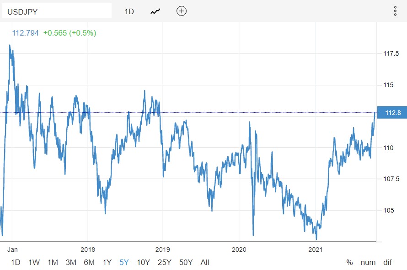Switch chart range to 3M
This screenshot has width=407, height=270.
[71, 262]
